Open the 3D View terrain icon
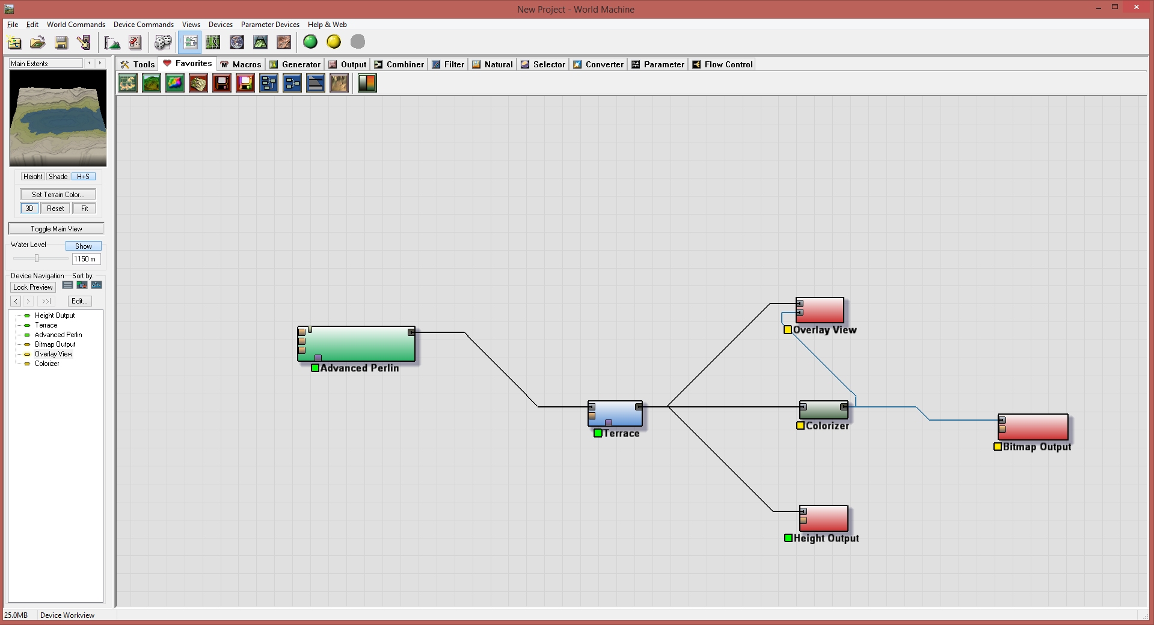Screen dimensions: 1154x625 260,42
